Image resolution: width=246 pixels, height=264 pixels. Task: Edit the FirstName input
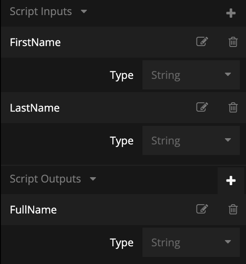coord(202,42)
